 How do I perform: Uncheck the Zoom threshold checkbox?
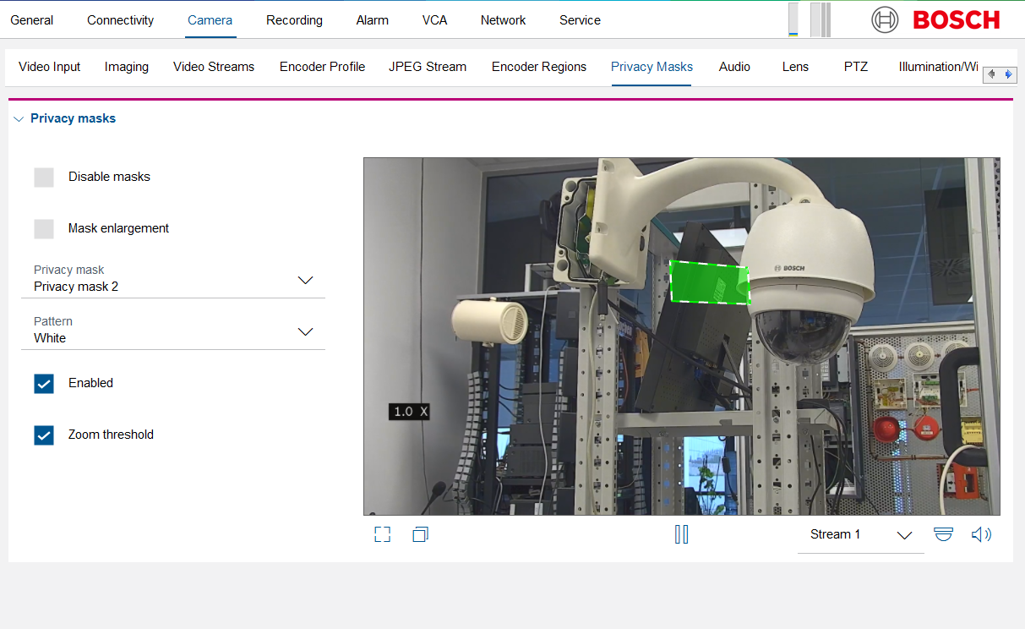pos(44,435)
